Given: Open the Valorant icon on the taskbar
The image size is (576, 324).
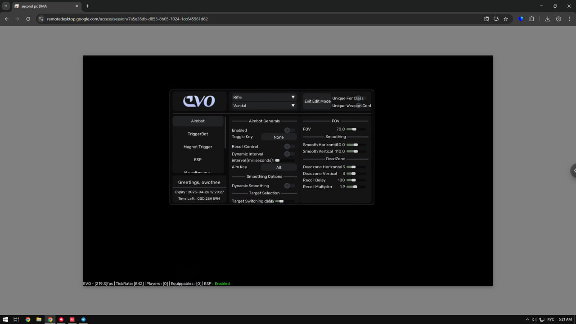Looking at the screenshot, I should pos(72,319).
